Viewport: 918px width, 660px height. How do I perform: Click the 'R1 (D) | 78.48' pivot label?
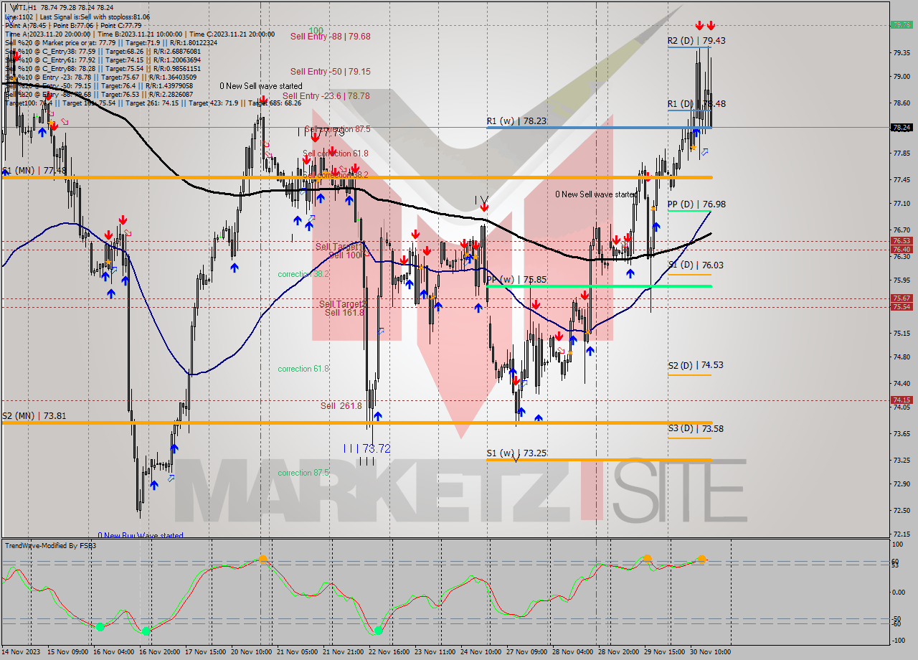696,104
